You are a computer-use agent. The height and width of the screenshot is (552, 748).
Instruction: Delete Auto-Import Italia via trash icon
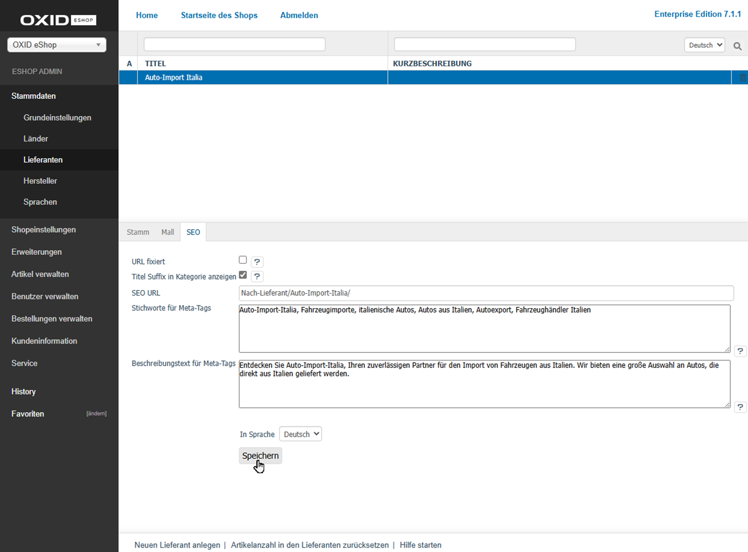(x=742, y=78)
